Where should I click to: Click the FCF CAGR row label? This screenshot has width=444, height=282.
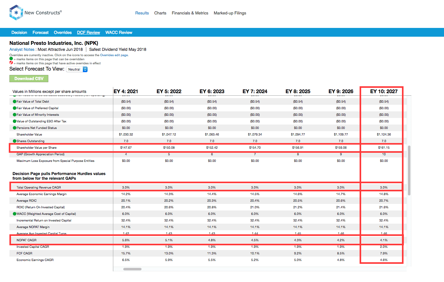24,253
